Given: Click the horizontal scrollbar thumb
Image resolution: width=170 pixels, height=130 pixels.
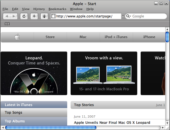Looking at the screenshot, I should pos(51,127).
